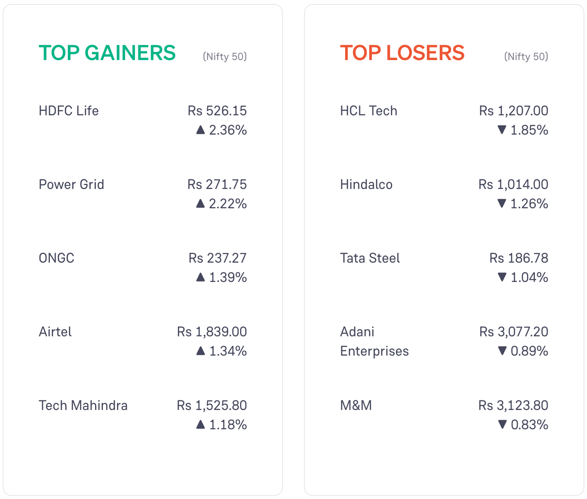Click the up arrow beside HDFC Life 2.36%
Screen dimensions: 587x499
201,130
